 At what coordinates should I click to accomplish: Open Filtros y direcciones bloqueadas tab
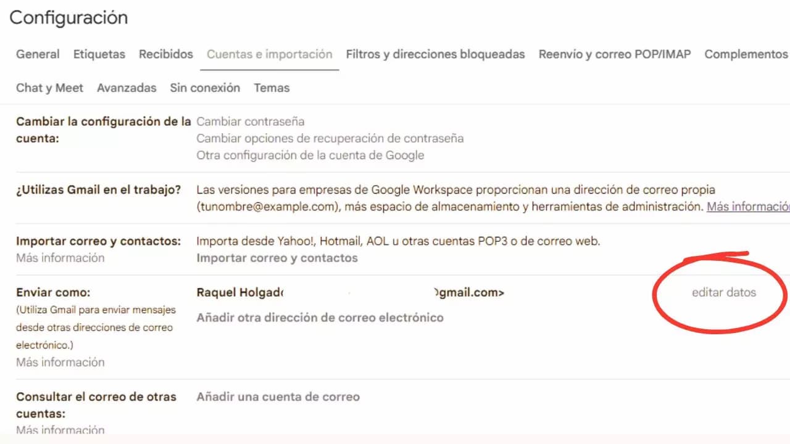click(x=435, y=54)
